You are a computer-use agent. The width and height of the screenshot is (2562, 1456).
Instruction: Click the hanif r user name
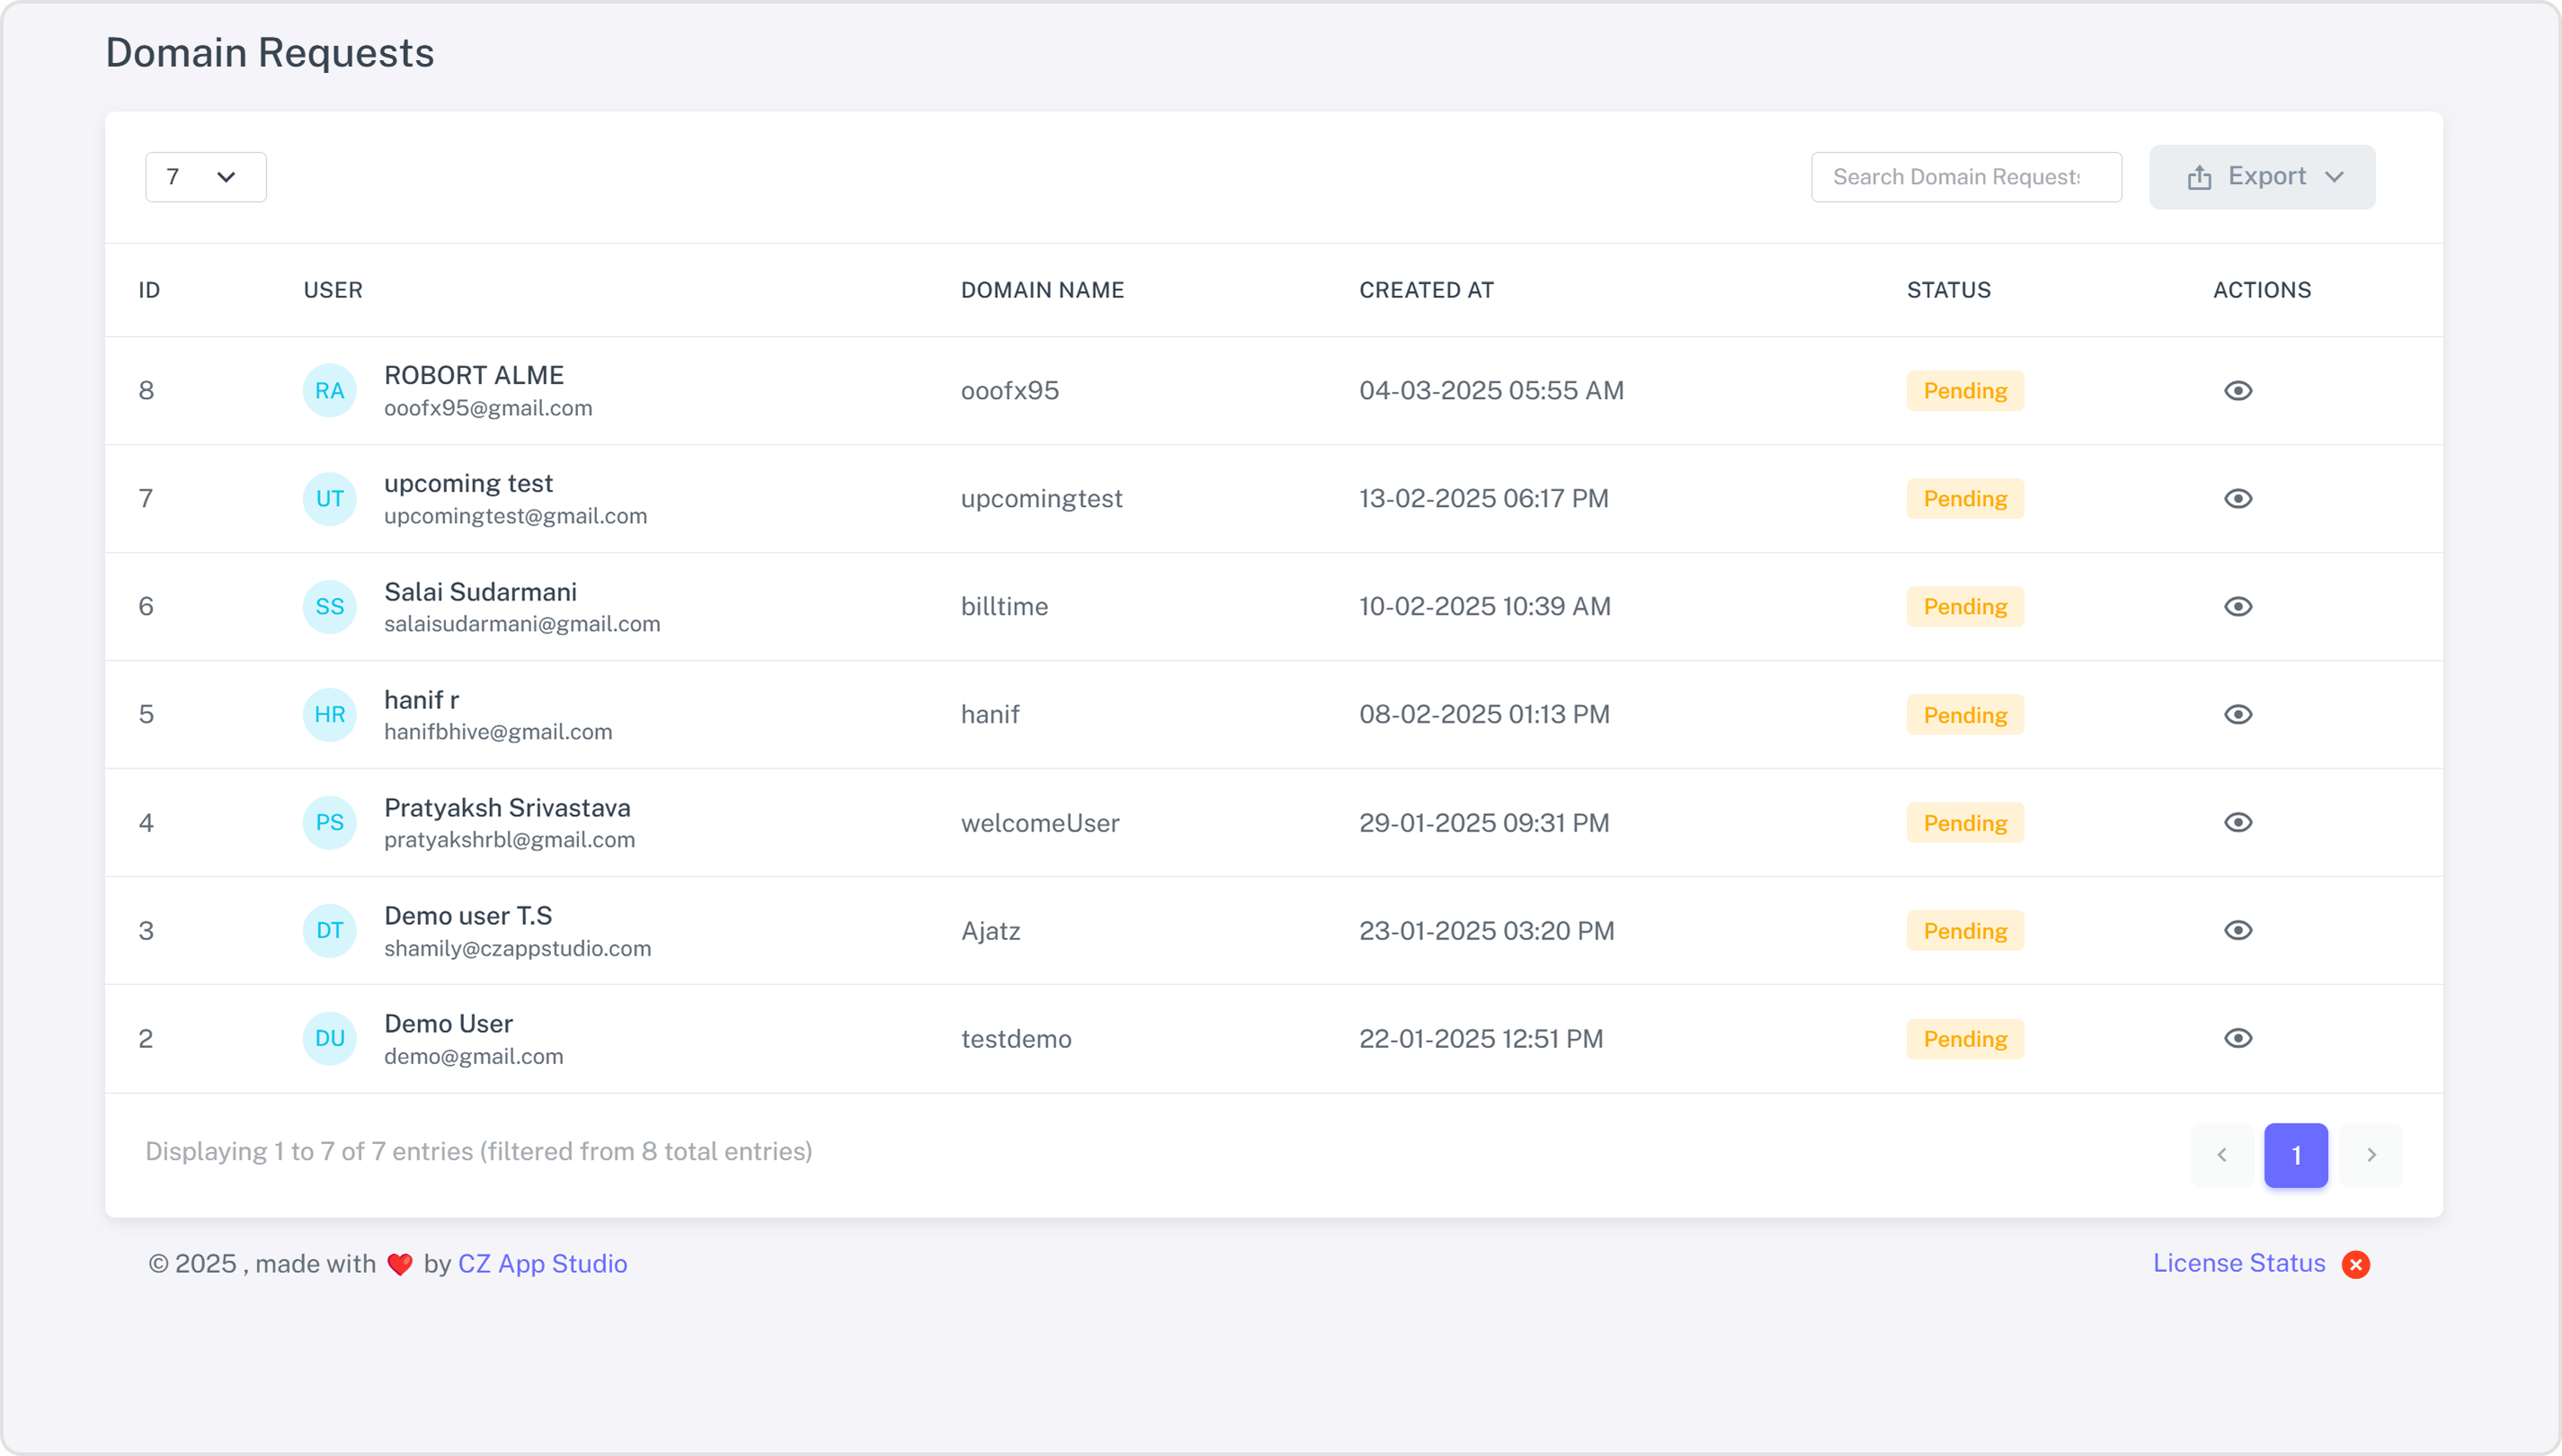(421, 700)
